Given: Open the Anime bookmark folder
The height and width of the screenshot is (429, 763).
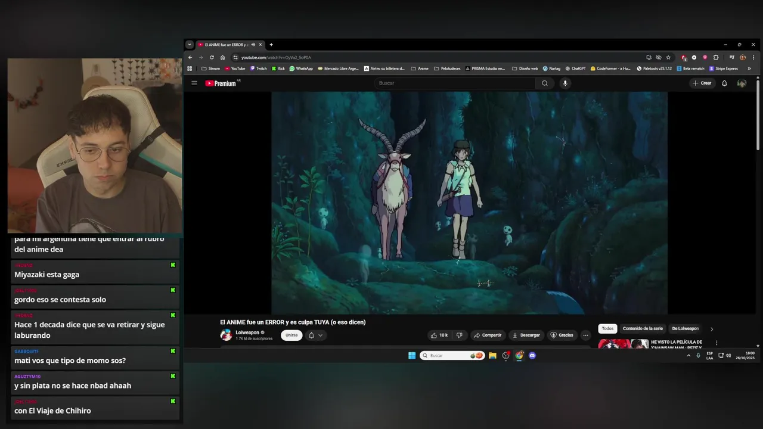Looking at the screenshot, I should pyautogui.click(x=420, y=69).
